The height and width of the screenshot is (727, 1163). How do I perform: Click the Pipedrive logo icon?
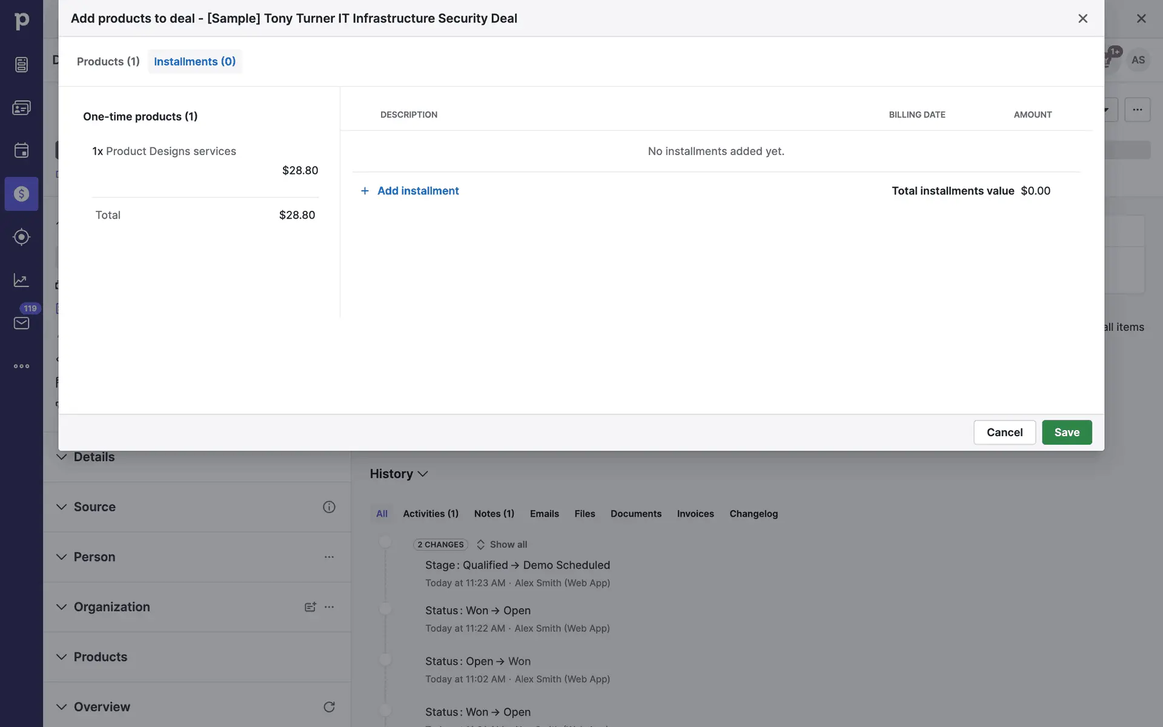click(x=21, y=21)
